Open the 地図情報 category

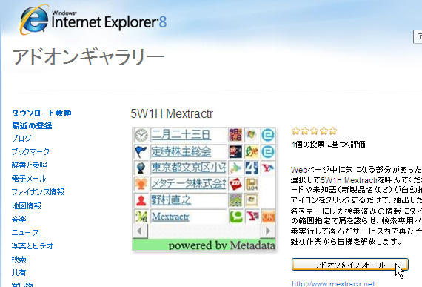(27, 205)
